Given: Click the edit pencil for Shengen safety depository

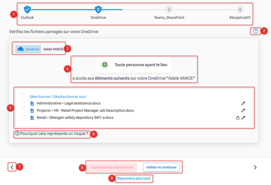Looking at the screenshot, I should click(x=243, y=118).
